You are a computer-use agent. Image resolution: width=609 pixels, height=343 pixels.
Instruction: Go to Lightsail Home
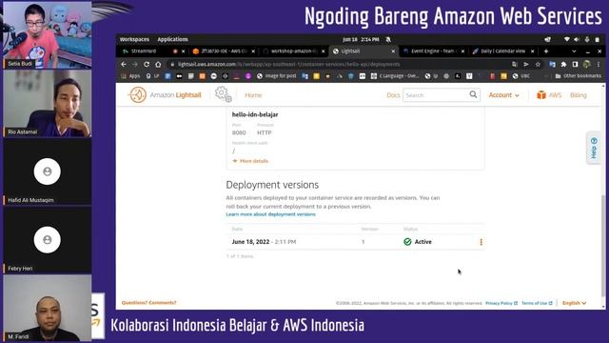[x=253, y=95]
